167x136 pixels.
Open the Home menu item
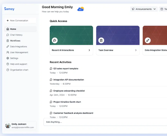point(20,29)
